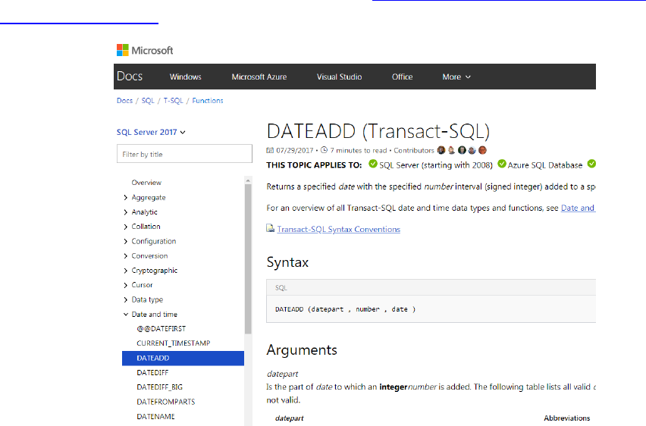Go to the T-SQL breadcrumb

click(173, 101)
